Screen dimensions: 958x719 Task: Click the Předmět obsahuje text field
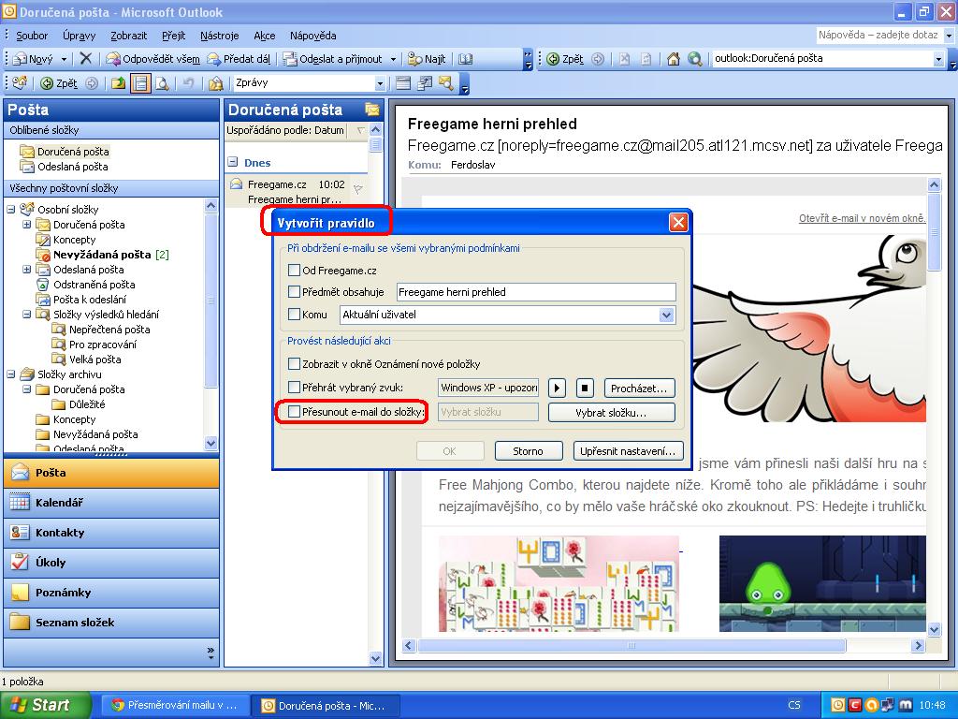pos(536,292)
